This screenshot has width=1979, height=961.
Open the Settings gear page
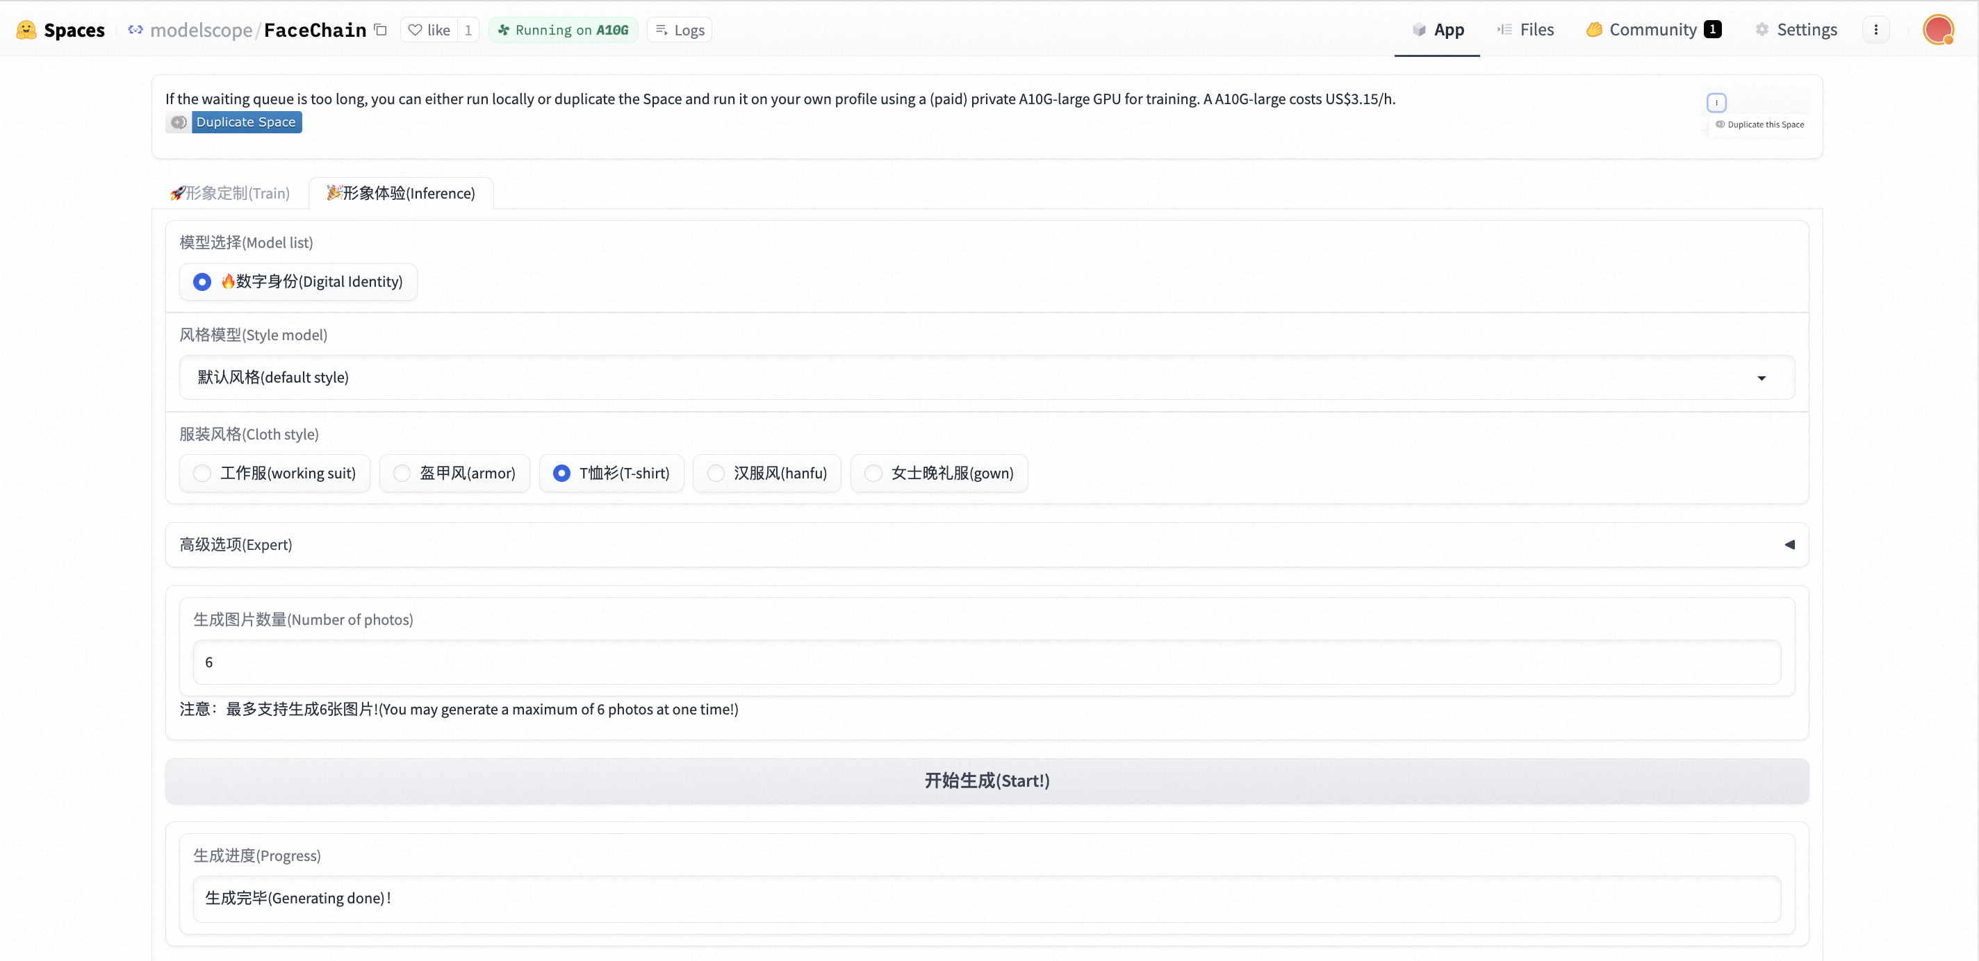[1796, 30]
